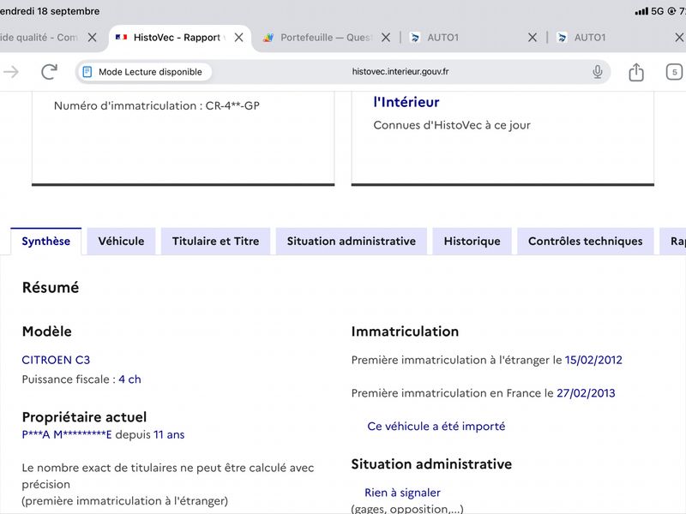
Task: View the Contrôles techniques tab
Action: coord(586,242)
